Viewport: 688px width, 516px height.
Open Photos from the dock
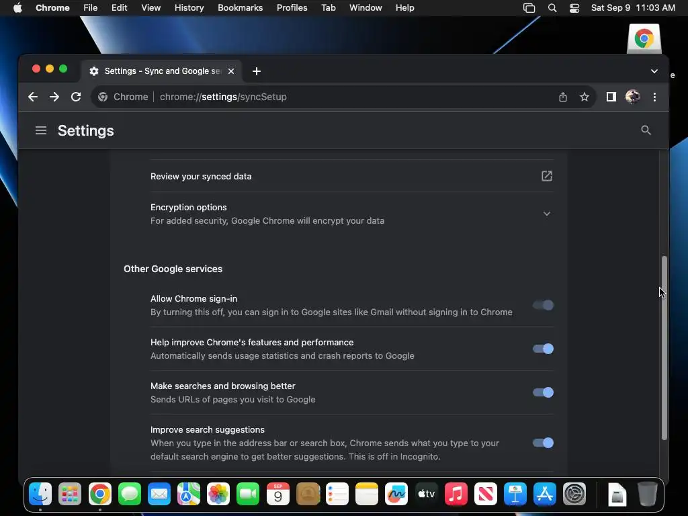[218, 494]
